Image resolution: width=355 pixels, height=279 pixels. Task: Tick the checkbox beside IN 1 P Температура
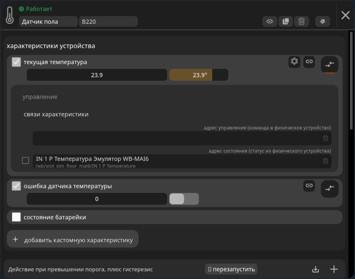(x=25, y=160)
